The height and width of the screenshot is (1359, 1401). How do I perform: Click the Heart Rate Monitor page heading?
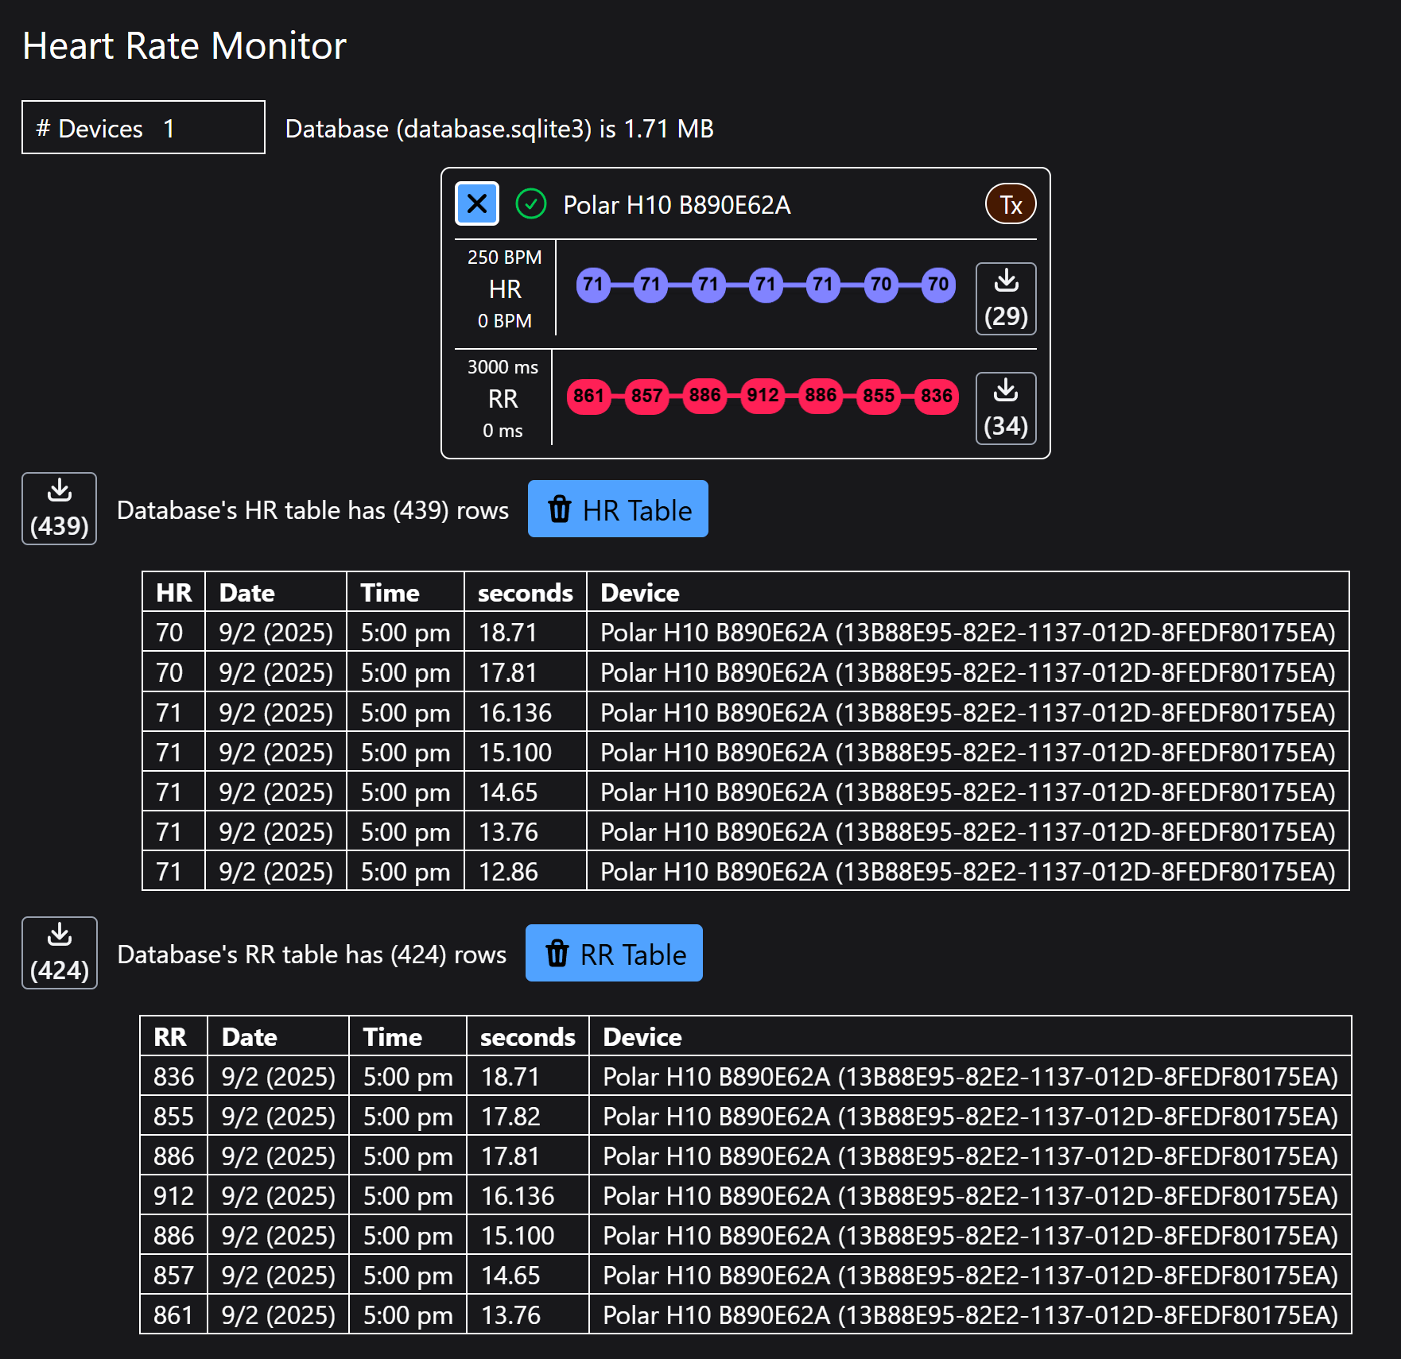click(x=184, y=45)
